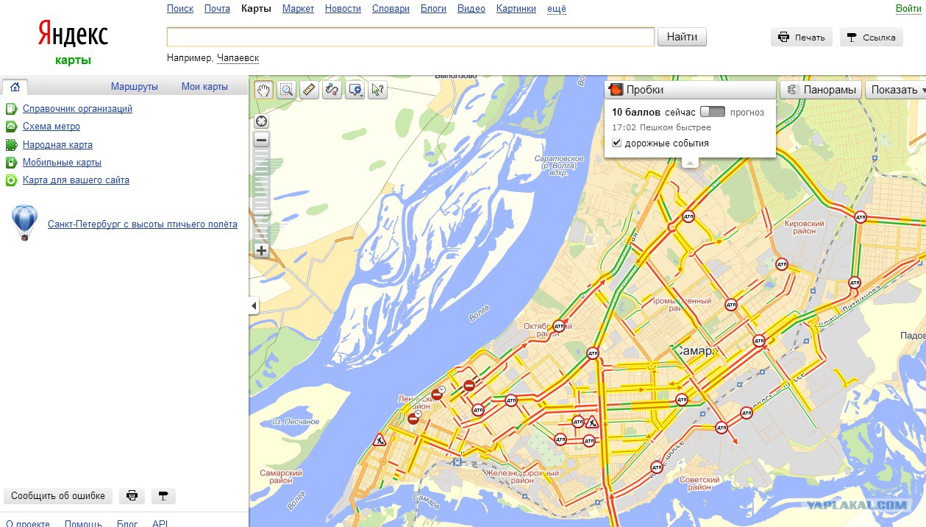The height and width of the screenshot is (527, 926).
Task: Open the Словари top navigation item
Action: [x=391, y=9]
